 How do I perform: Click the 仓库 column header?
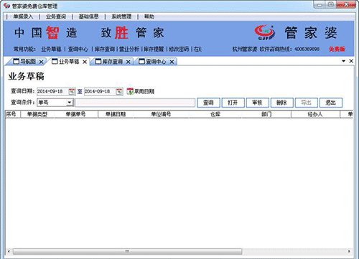(x=215, y=114)
